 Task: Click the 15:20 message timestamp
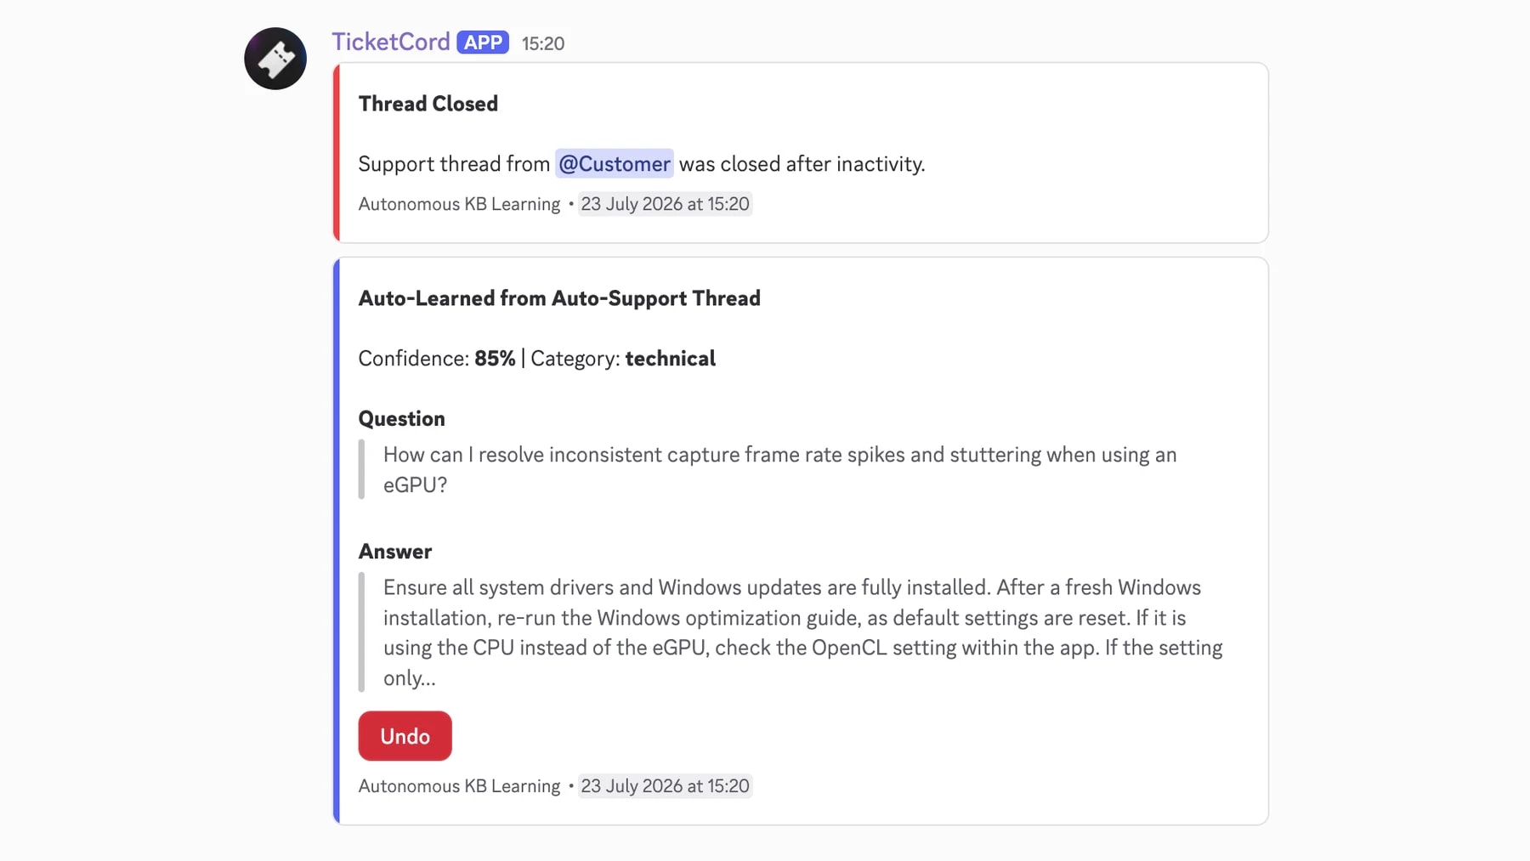pyautogui.click(x=543, y=43)
